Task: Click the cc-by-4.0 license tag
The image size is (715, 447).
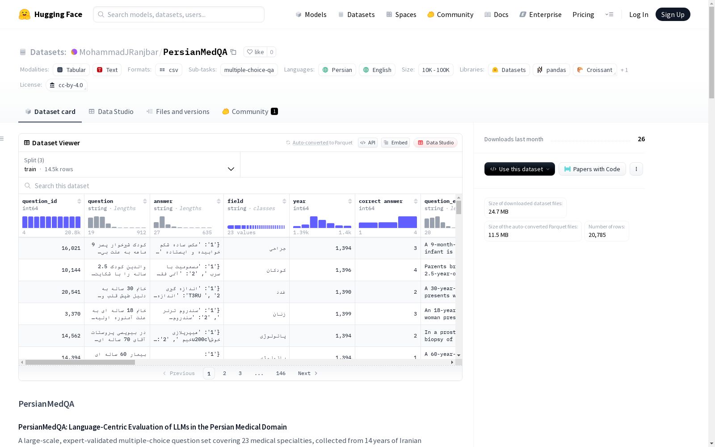Action: 67,85
